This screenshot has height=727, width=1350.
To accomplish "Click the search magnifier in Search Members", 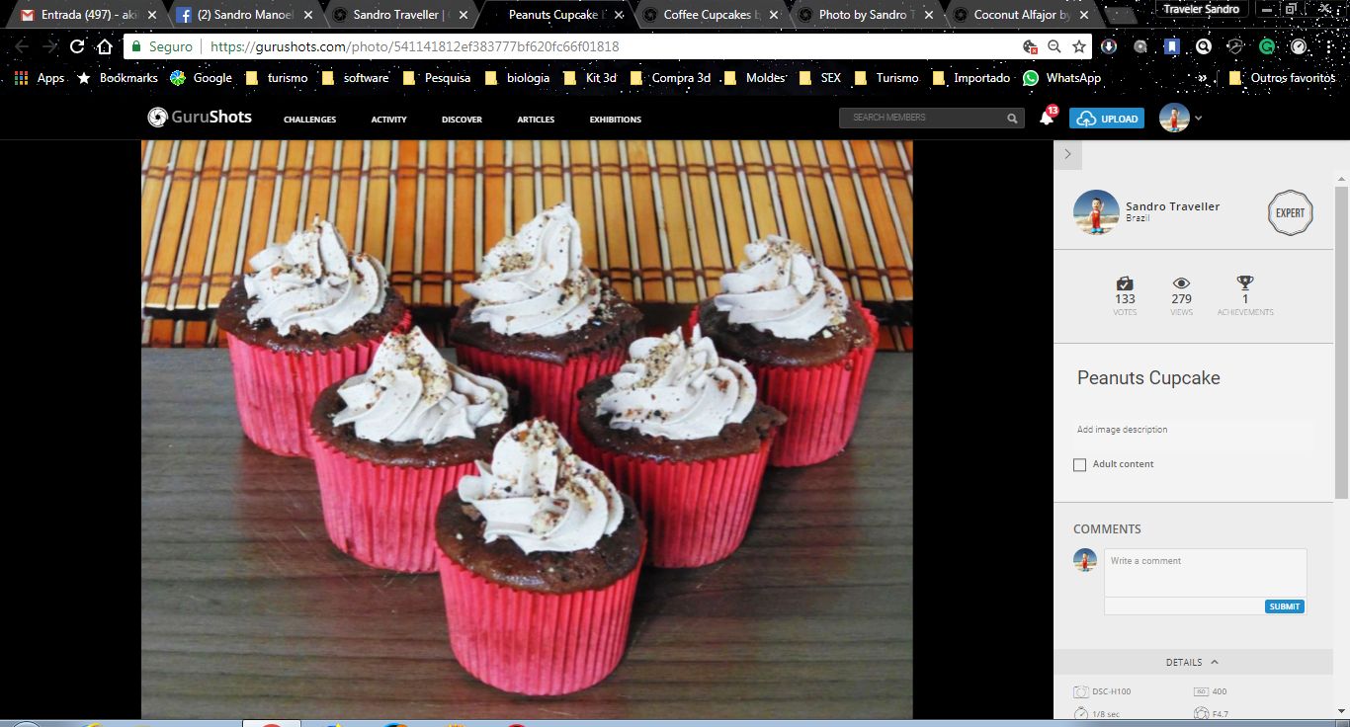I will click(x=1012, y=119).
